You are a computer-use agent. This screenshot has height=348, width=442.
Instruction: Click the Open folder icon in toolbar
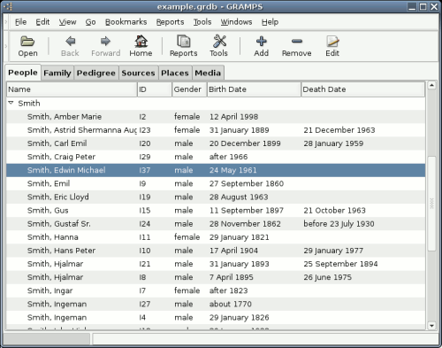click(27, 42)
